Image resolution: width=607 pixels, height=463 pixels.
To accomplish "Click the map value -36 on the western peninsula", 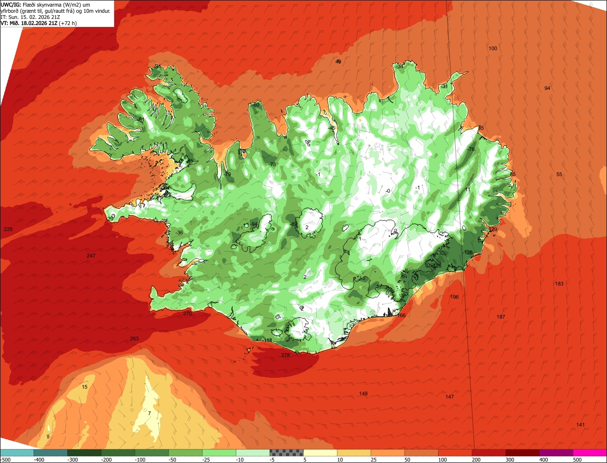I will point(179,232).
